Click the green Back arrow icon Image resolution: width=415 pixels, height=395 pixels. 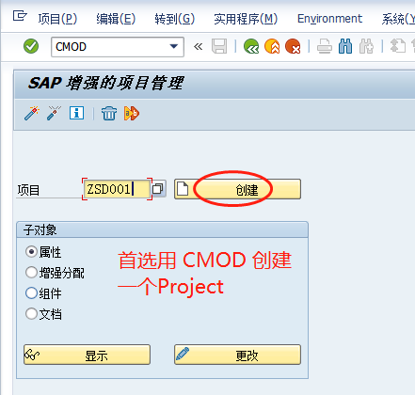tap(251, 47)
